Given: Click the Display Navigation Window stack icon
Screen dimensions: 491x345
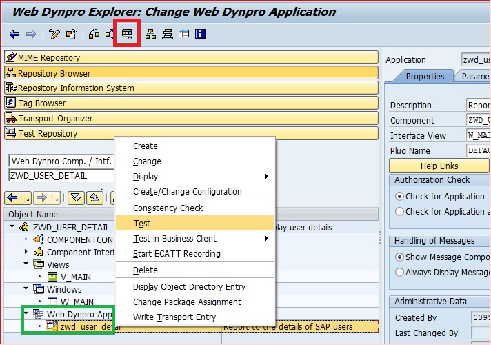Looking at the screenshot, I should click(168, 34).
